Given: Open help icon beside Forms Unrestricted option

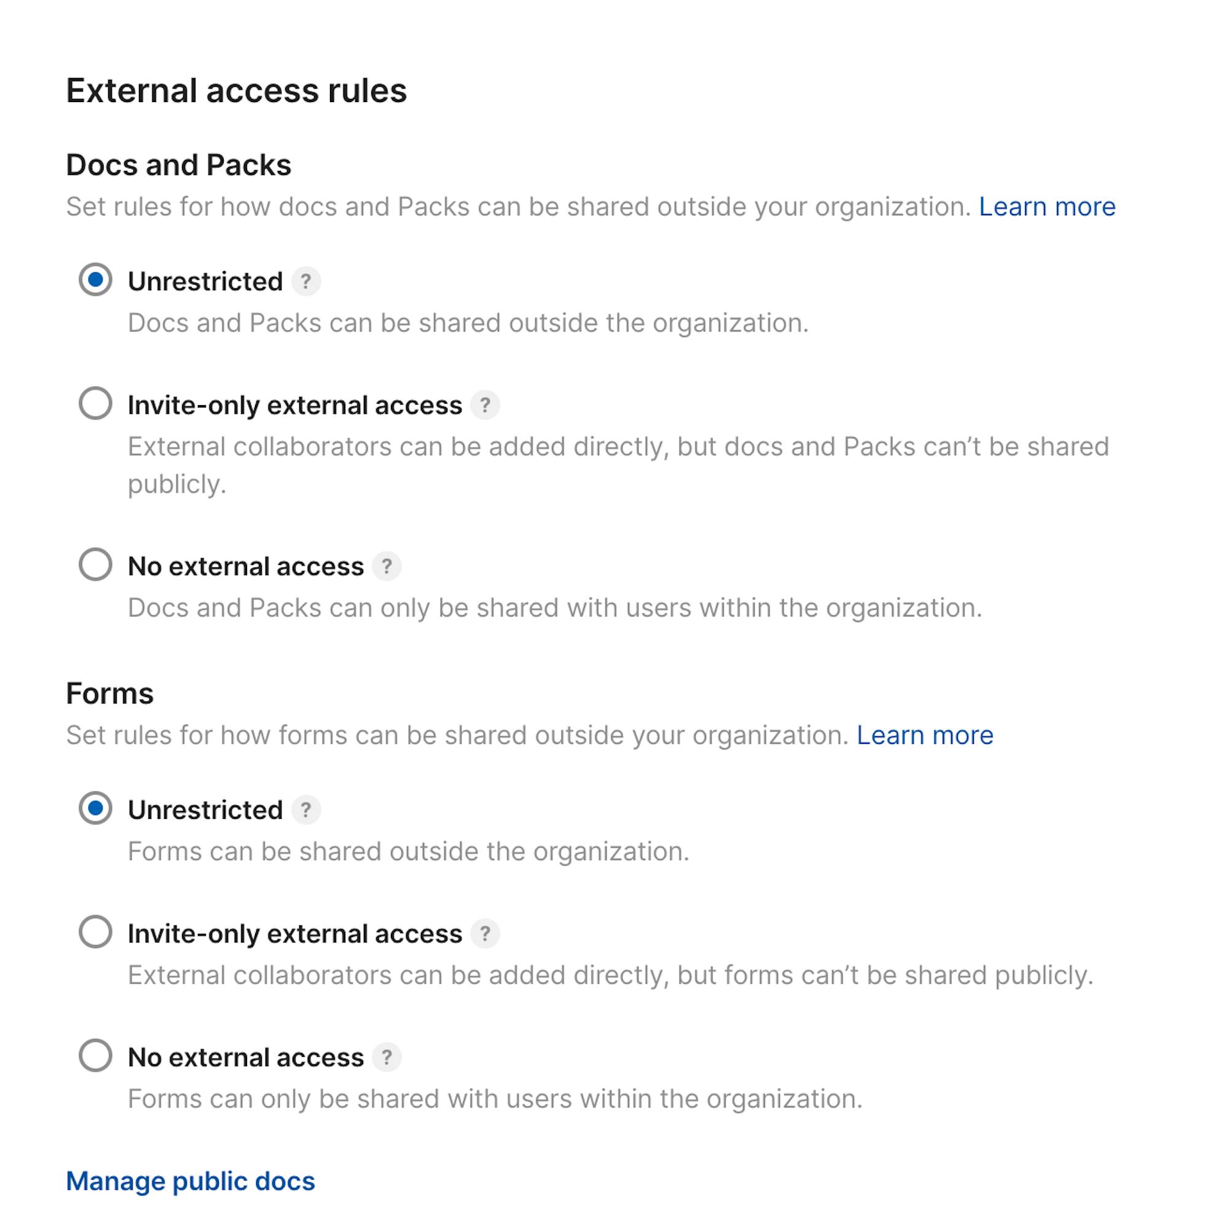Looking at the screenshot, I should (306, 810).
